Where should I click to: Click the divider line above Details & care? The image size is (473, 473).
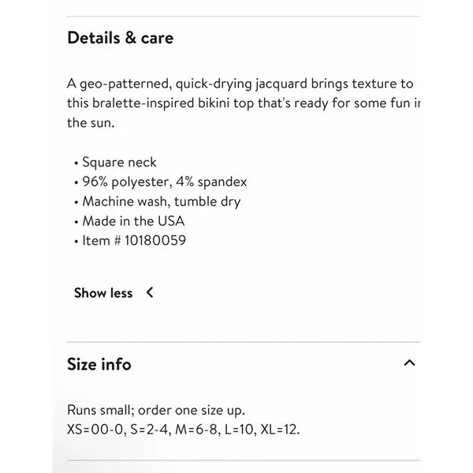244,17
